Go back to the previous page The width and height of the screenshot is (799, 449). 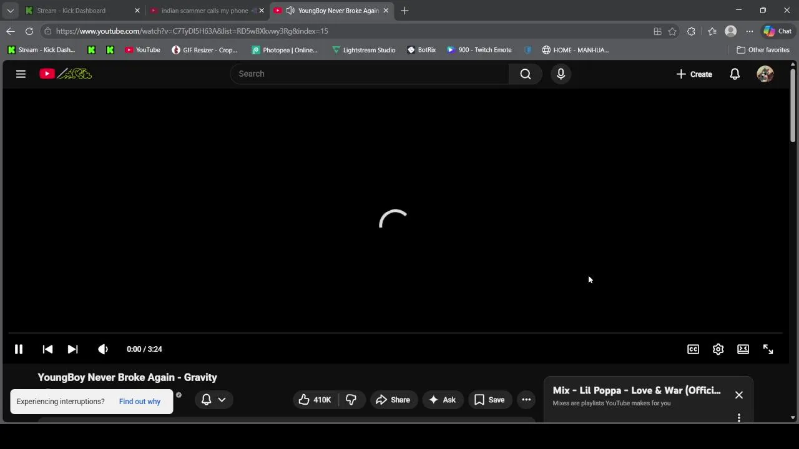pos(11,31)
